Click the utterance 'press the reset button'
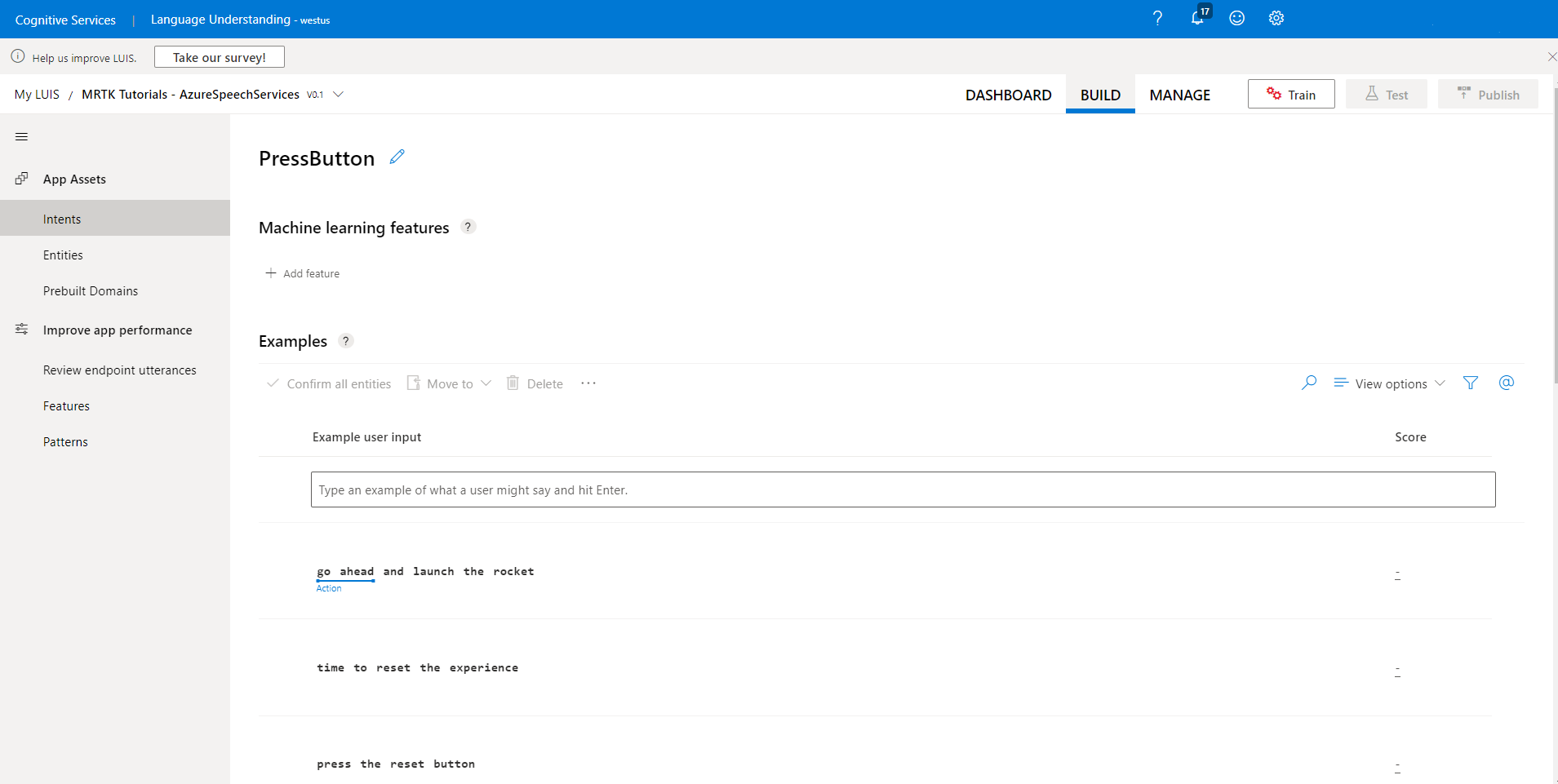 point(396,764)
